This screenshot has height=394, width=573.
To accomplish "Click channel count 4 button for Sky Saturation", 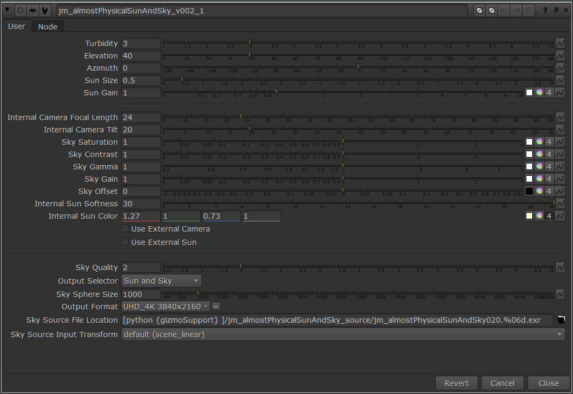I will (549, 142).
